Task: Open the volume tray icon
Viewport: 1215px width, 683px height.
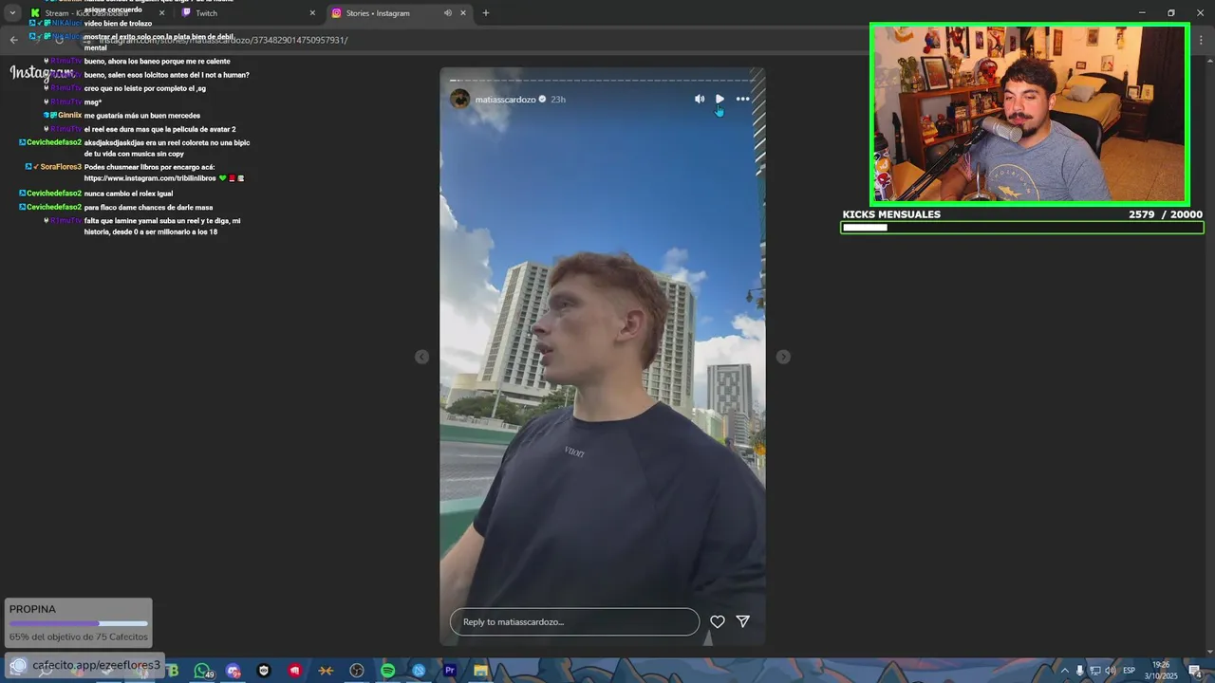Action: click(1110, 671)
